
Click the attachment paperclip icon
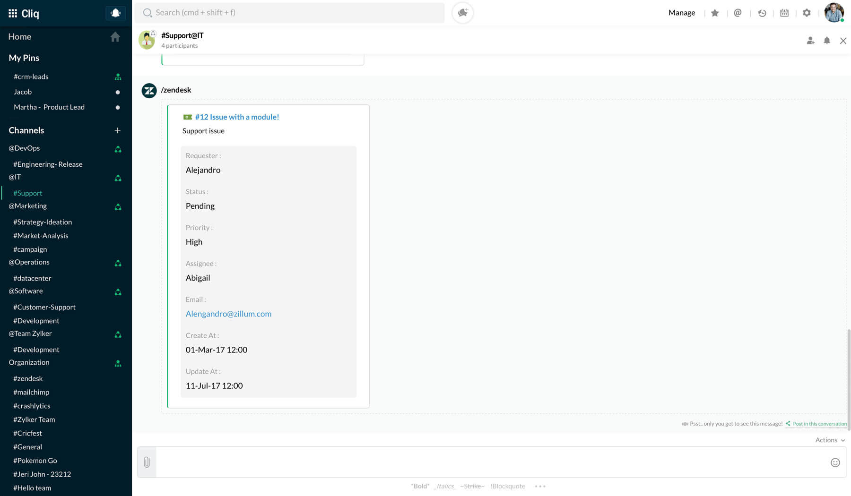click(x=147, y=462)
